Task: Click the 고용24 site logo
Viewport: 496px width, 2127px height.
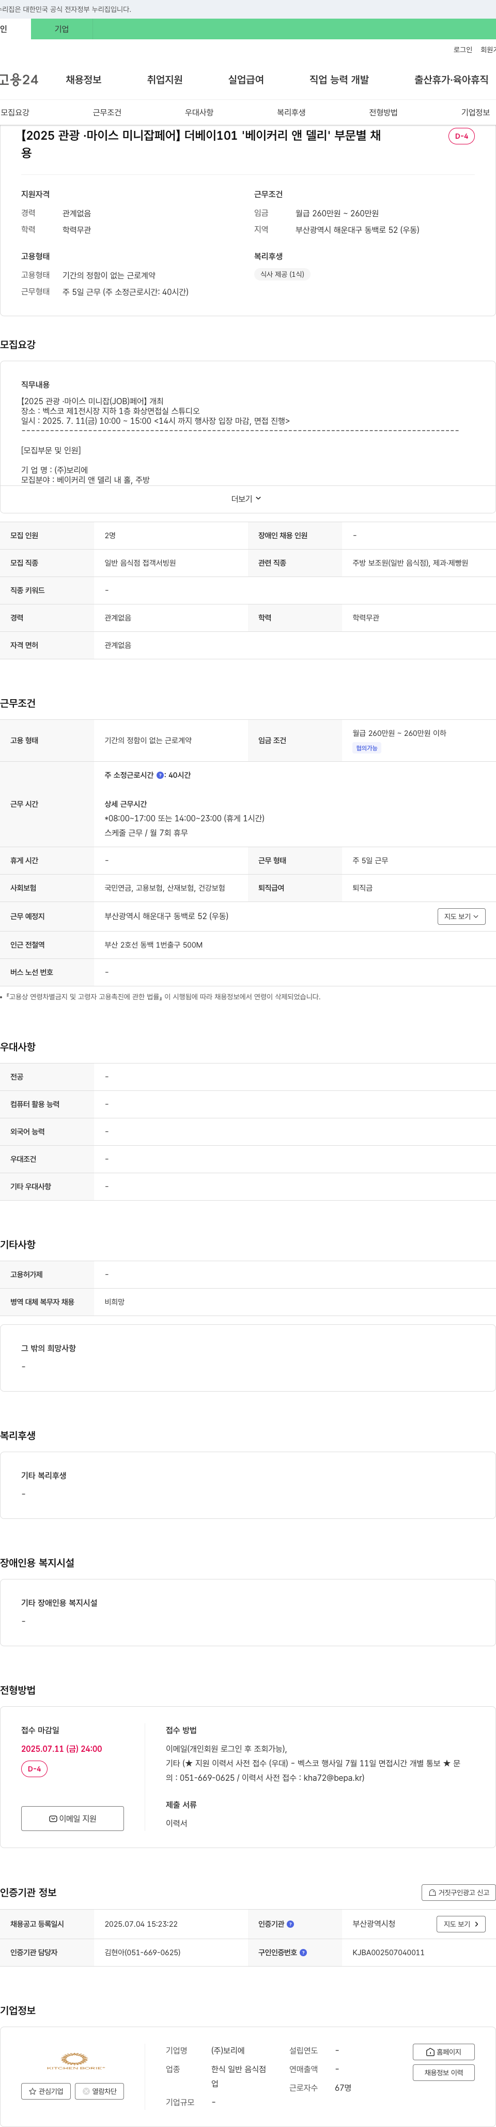Action: click(x=19, y=79)
